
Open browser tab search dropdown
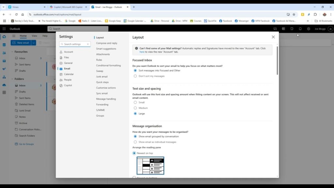click(x=3, y=7)
